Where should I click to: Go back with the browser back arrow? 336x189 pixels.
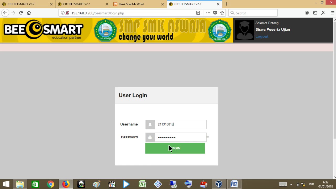pos(5,13)
